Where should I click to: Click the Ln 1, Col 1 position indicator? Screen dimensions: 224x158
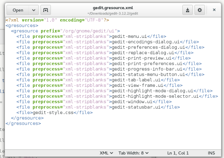point(178,153)
